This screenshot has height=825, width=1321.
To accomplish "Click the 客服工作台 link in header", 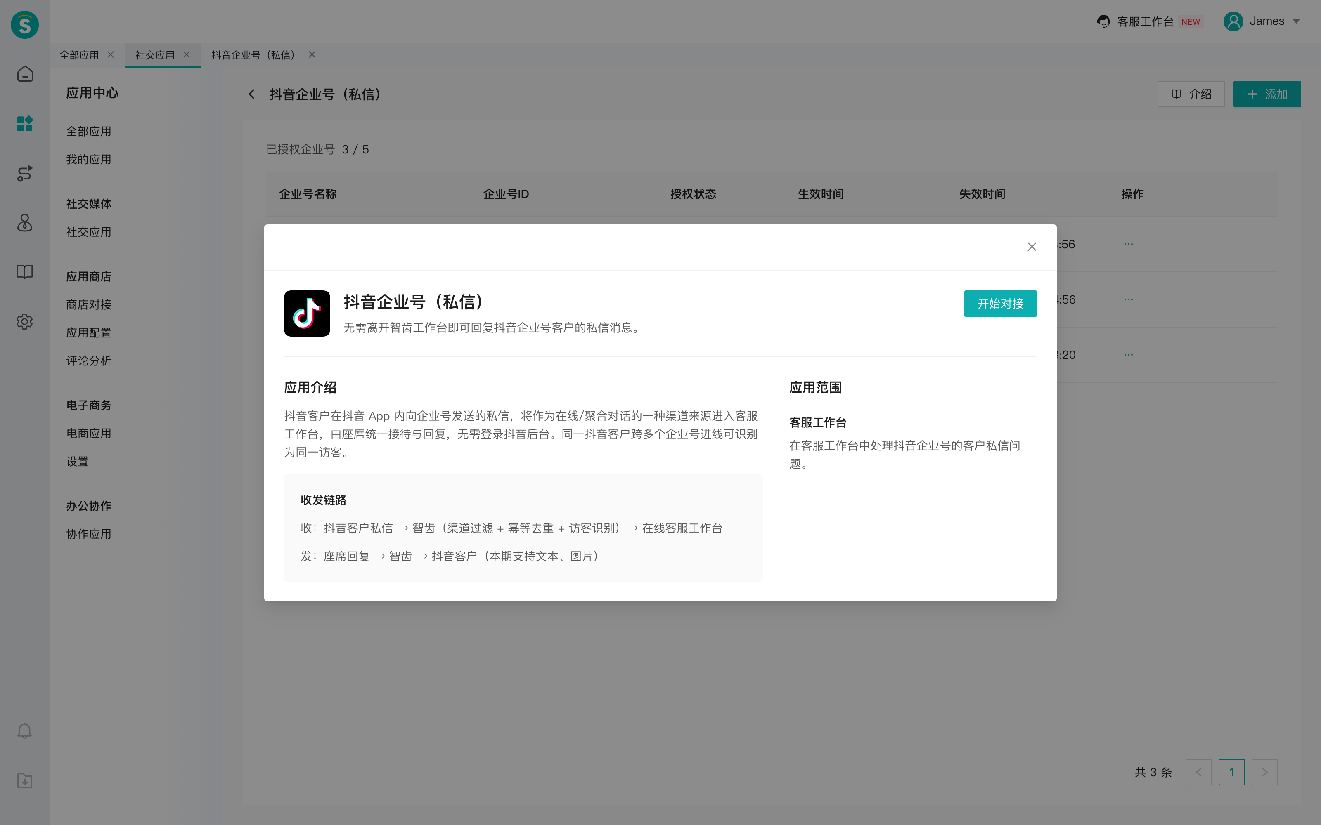I will pyautogui.click(x=1145, y=21).
